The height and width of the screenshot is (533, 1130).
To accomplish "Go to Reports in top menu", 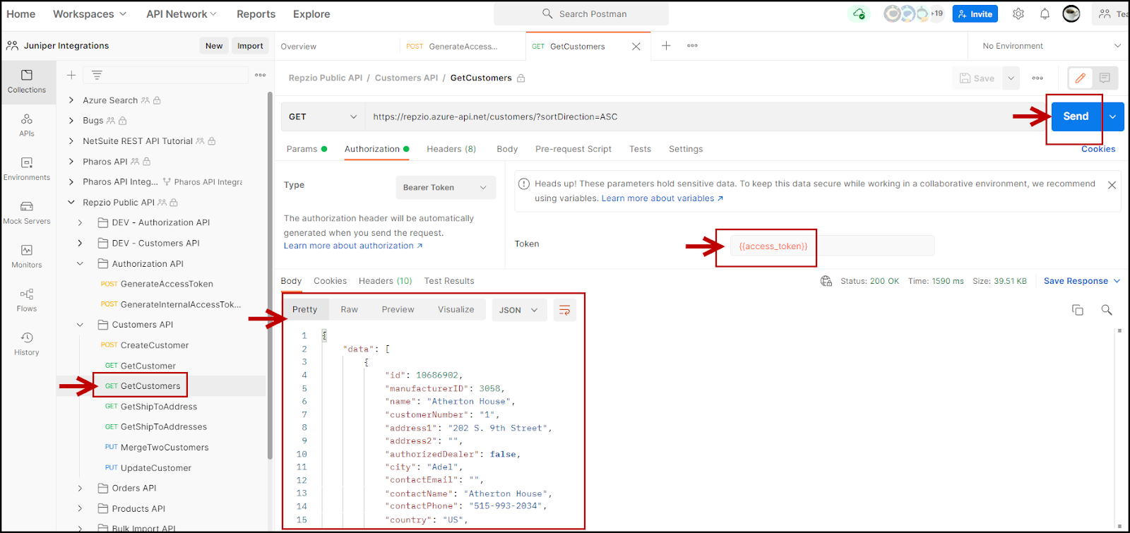I will (x=256, y=14).
